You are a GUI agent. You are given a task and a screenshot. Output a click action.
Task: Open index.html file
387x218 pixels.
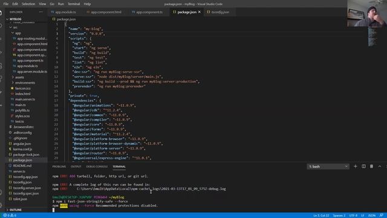tap(23, 94)
